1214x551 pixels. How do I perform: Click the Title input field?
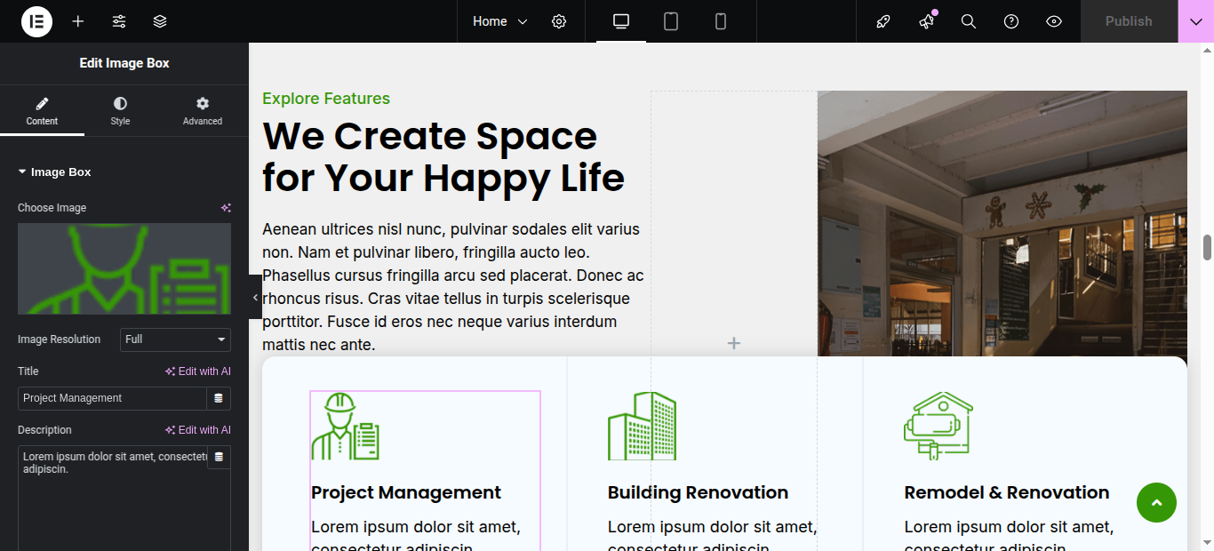coord(112,398)
